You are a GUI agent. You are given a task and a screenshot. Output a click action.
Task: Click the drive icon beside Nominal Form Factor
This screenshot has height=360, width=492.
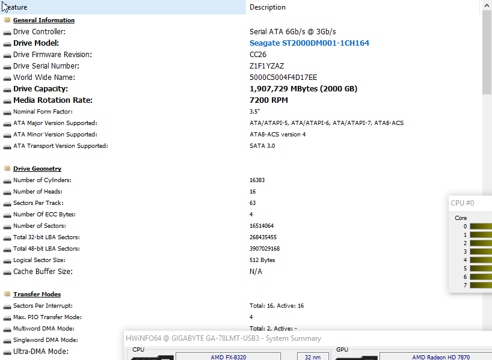[7, 112]
